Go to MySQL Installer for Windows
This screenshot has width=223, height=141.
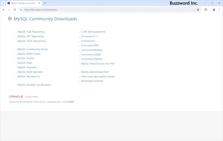point(34,85)
